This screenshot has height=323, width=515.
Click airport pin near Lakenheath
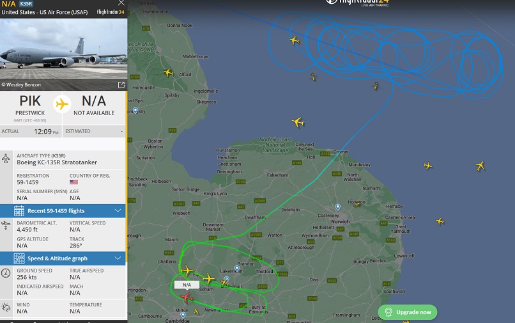pyautogui.click(x=237, y=269)
